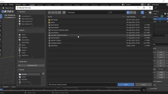The width and height of the screenshot is (168, 94).
Task: Open the XYZ Euler rotation mode dropdown
Action: [x=161, y=69]
